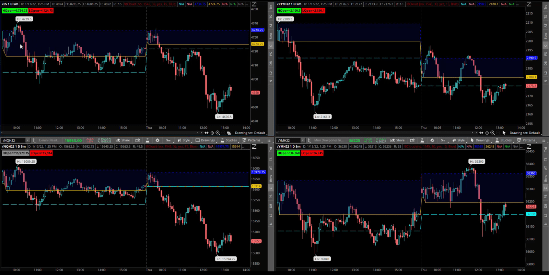
Task: Open the Studies menu in the /NQH22 toolbar
Action: [229, 140]
